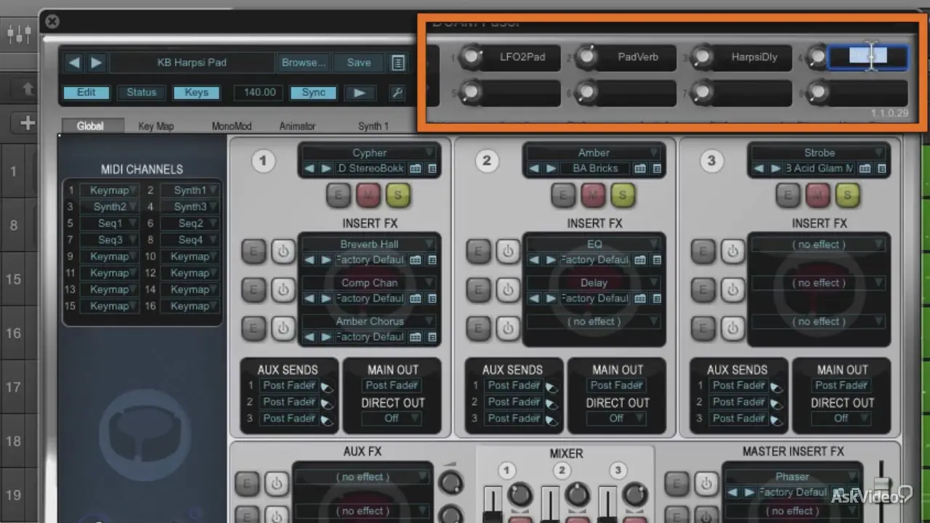Screen dimensions: 930x523
Task: Open the Breverb Hall effect dropdown
Action: coord(370,244)
